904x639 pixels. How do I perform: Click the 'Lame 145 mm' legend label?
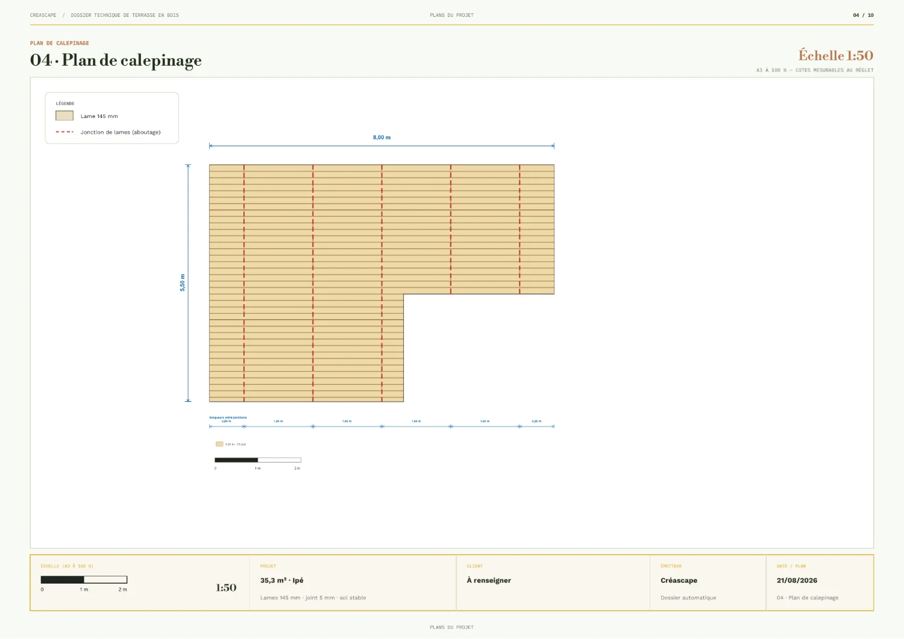click(99, 116)
